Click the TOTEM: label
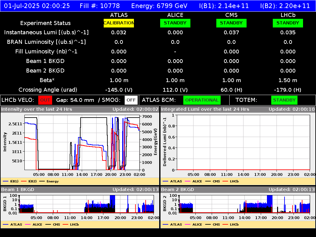 246,100
